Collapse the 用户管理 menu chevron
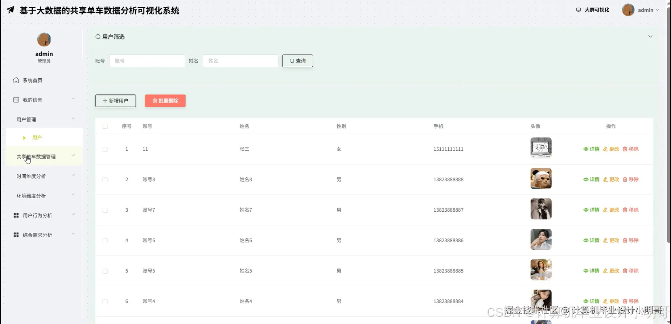The height and width of the screenshot is (324, 671). pos(73,119)
